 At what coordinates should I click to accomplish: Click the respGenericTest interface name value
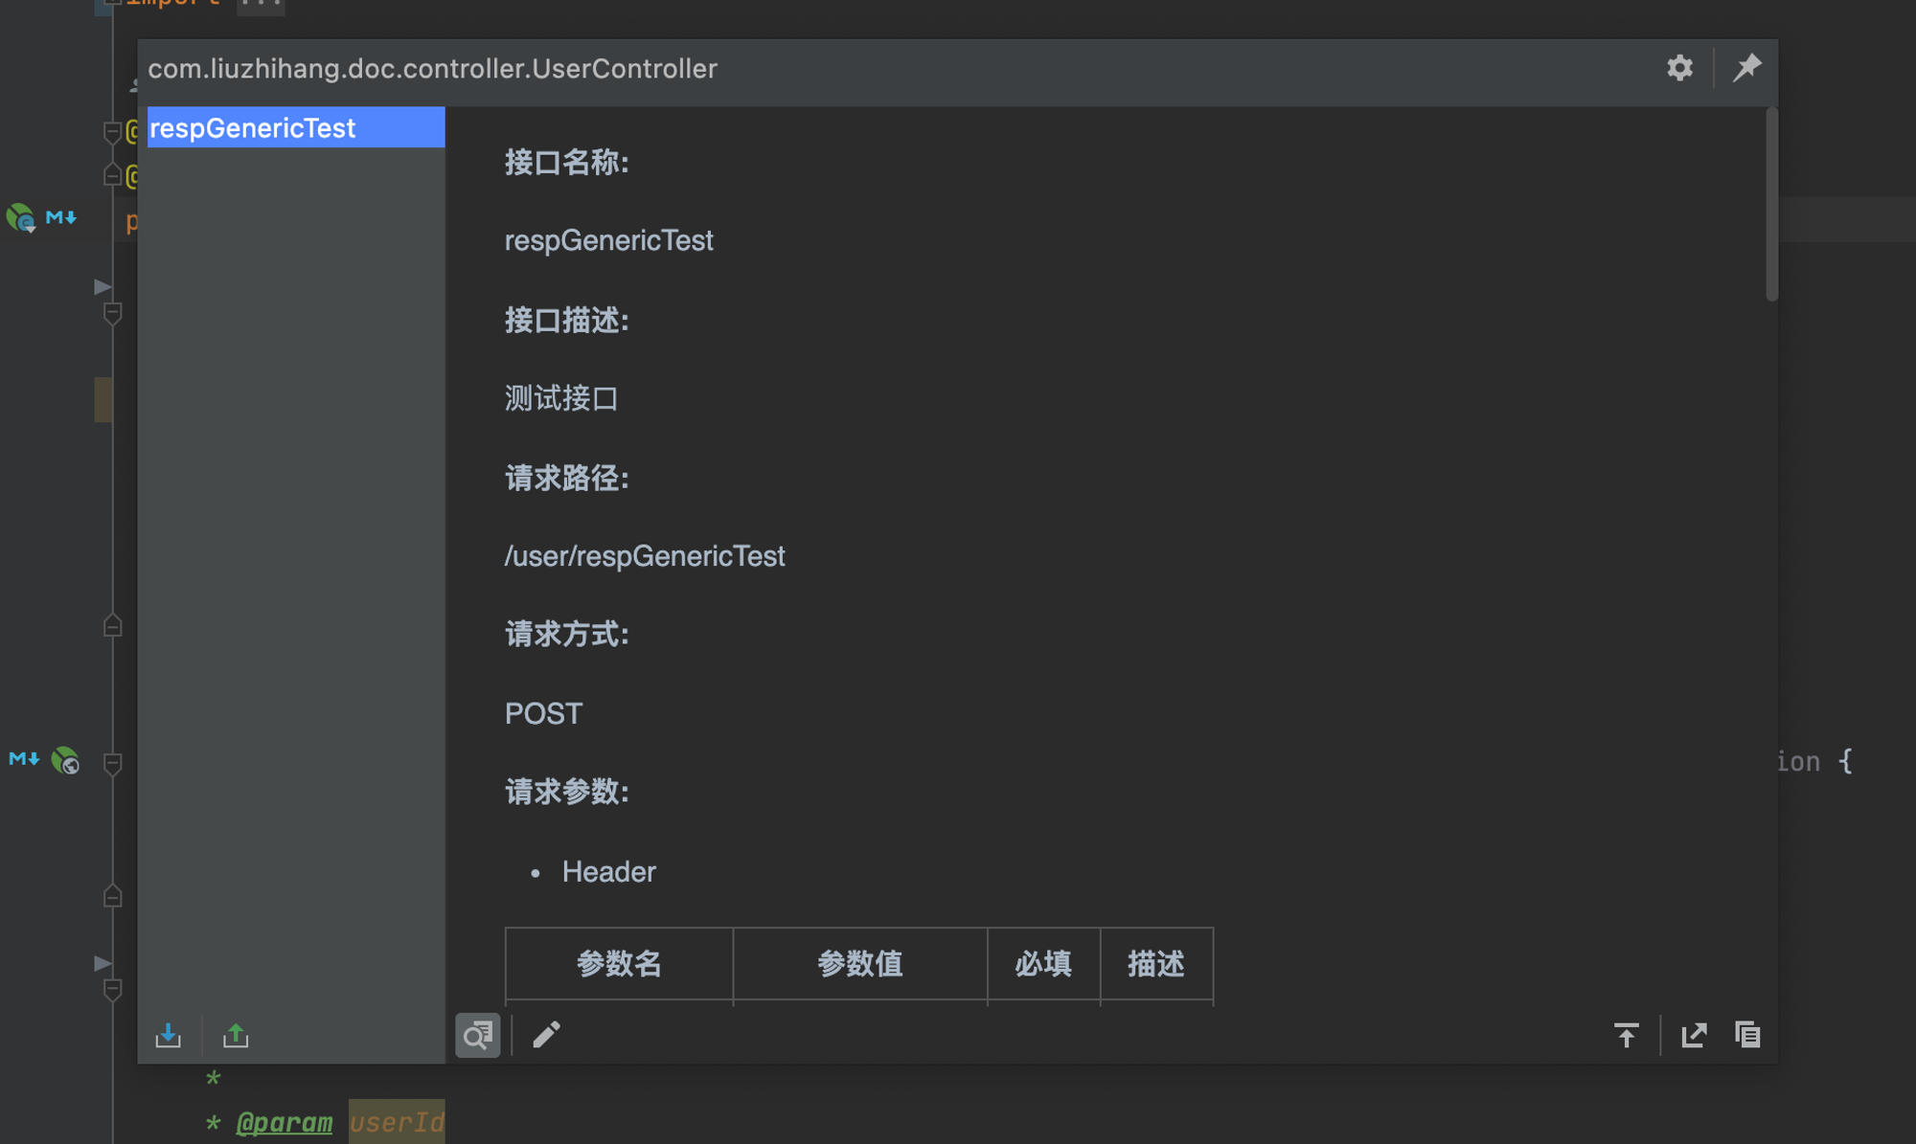(608, 240)
